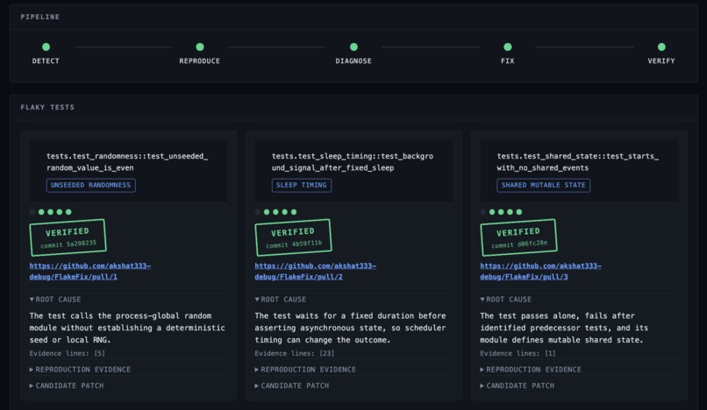The image size is (707, 410).
Task: Click the DIAGNOSE pipeline stage dot
Action: coord(353,46)
